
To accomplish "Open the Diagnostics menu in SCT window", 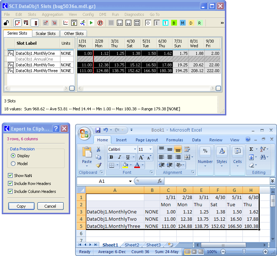I will 134,14.
